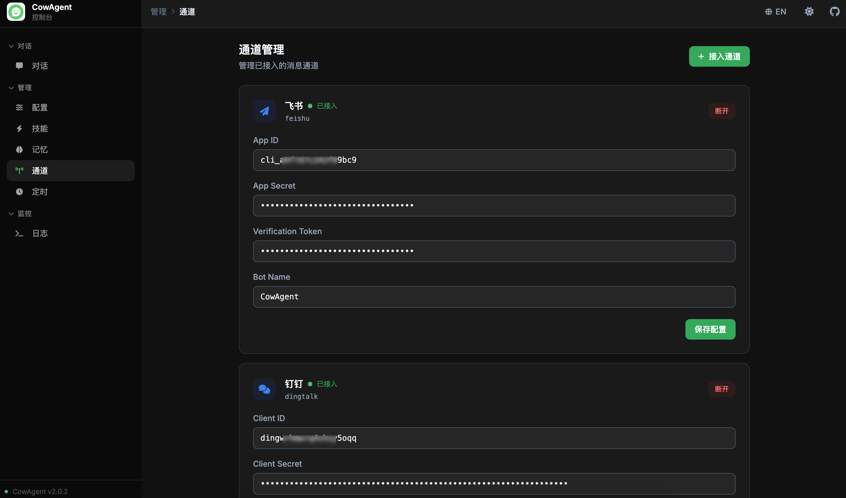Screen dimensions: 846x498
Task: Click the 飞书 paper plane channel icon
Action: (264, 111)
